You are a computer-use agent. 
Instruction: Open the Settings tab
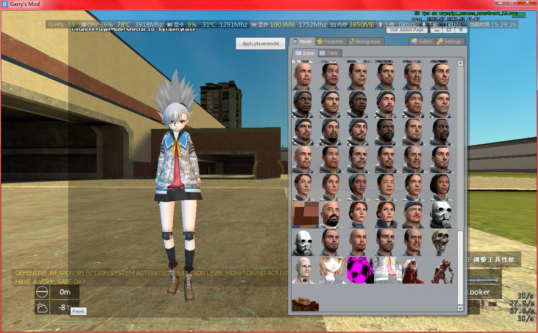click(449, 41)
